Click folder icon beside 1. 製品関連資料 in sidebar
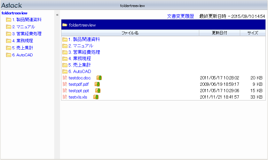This screenshot has height=160, width=268. click(9, 20)
